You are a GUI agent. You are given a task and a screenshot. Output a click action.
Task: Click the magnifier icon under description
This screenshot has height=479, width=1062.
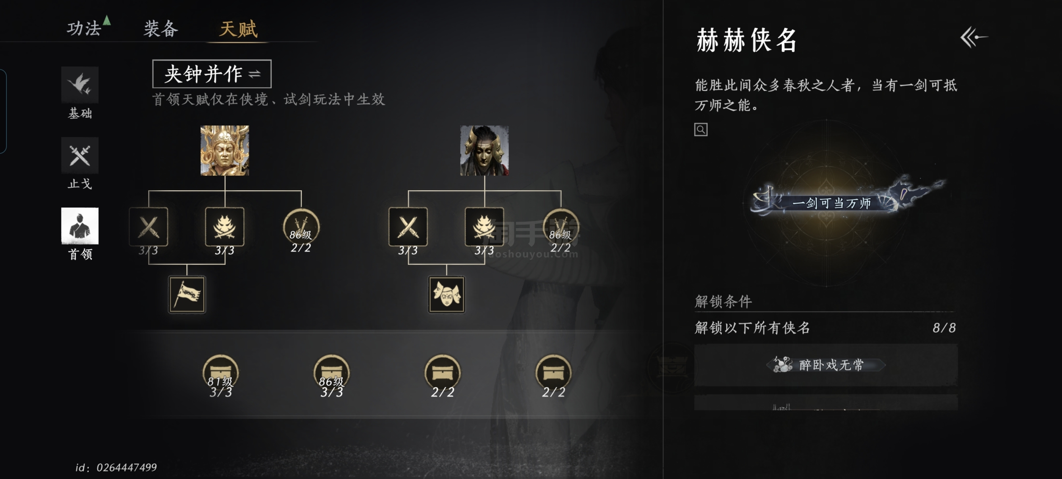click(x=701, y=130)
